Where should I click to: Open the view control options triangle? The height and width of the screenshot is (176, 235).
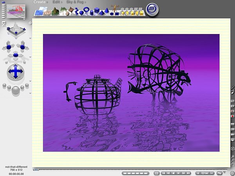click(x=30, y=39)
